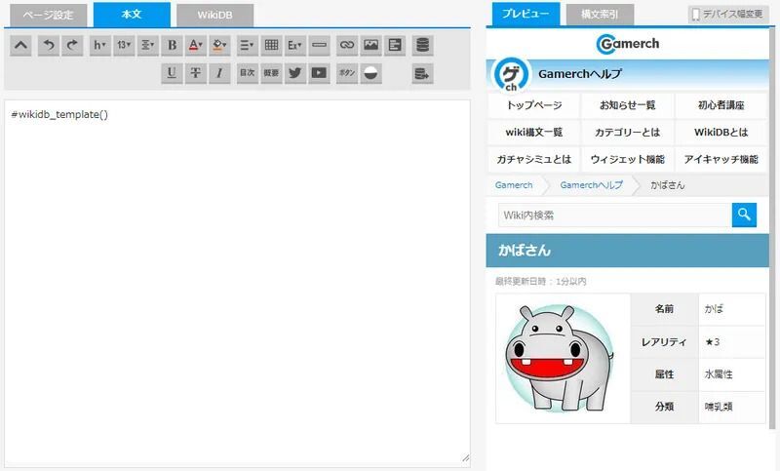Click the デバイス幅変更 button

click(727, 15)
